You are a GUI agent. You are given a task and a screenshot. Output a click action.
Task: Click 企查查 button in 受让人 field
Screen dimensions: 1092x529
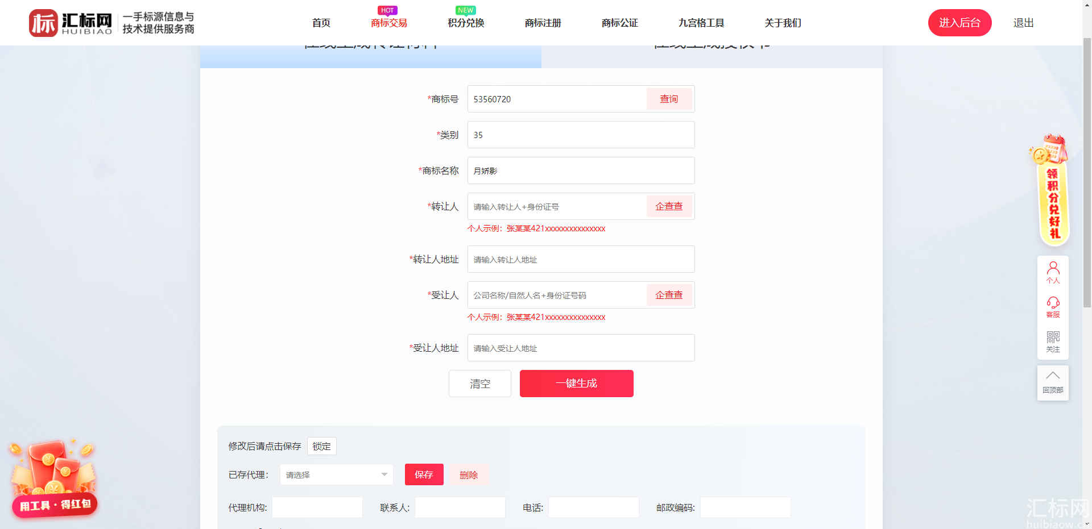click(x=669, y=295)
